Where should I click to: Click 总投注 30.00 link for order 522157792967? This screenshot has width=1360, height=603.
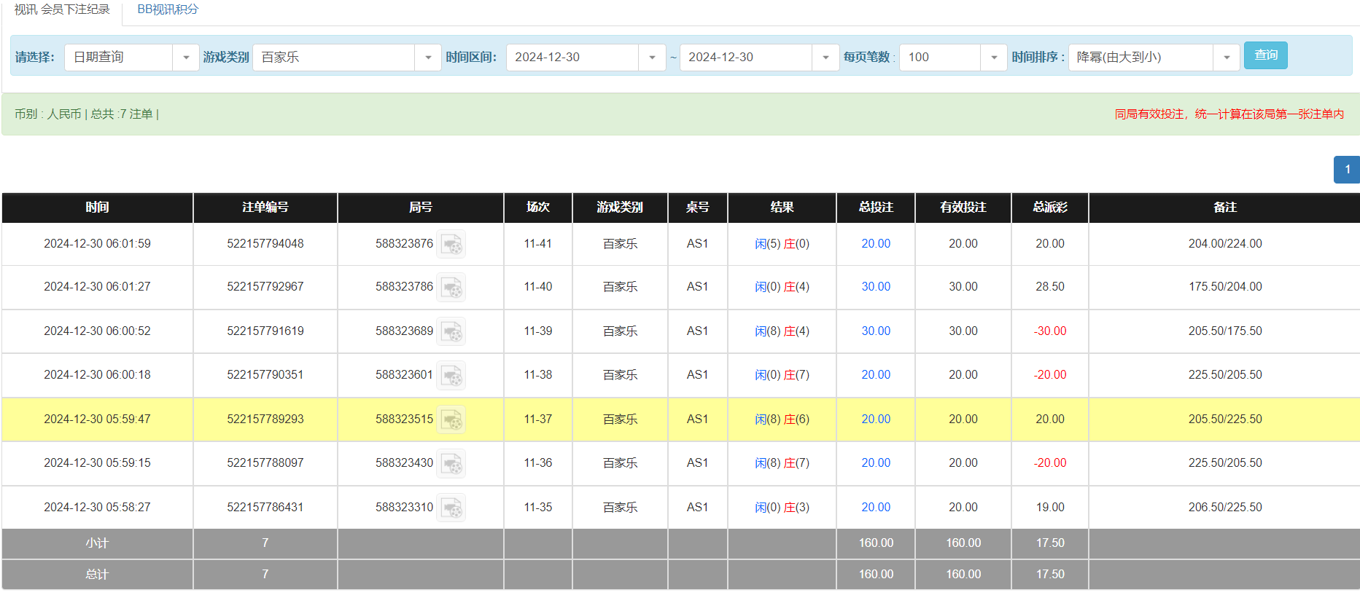click(x=876, y=287)
